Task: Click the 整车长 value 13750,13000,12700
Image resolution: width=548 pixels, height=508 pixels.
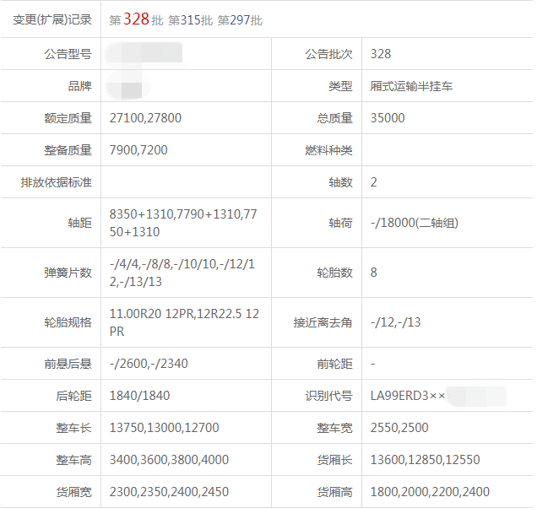Action: tap(164, 428)
